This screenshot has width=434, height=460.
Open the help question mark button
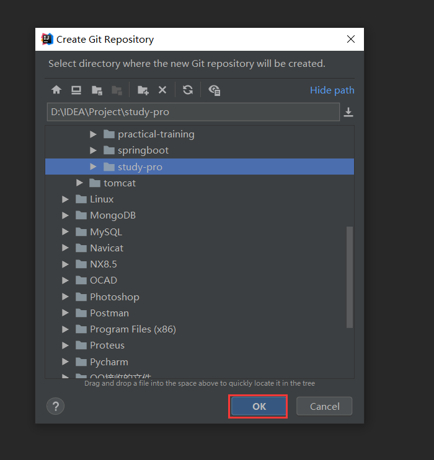coord(56,406)
